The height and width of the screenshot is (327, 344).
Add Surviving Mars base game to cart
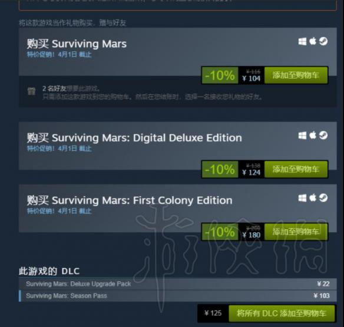point(296,75)
